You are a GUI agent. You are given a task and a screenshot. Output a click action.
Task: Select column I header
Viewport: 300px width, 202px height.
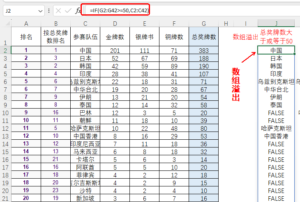point(245,23)
